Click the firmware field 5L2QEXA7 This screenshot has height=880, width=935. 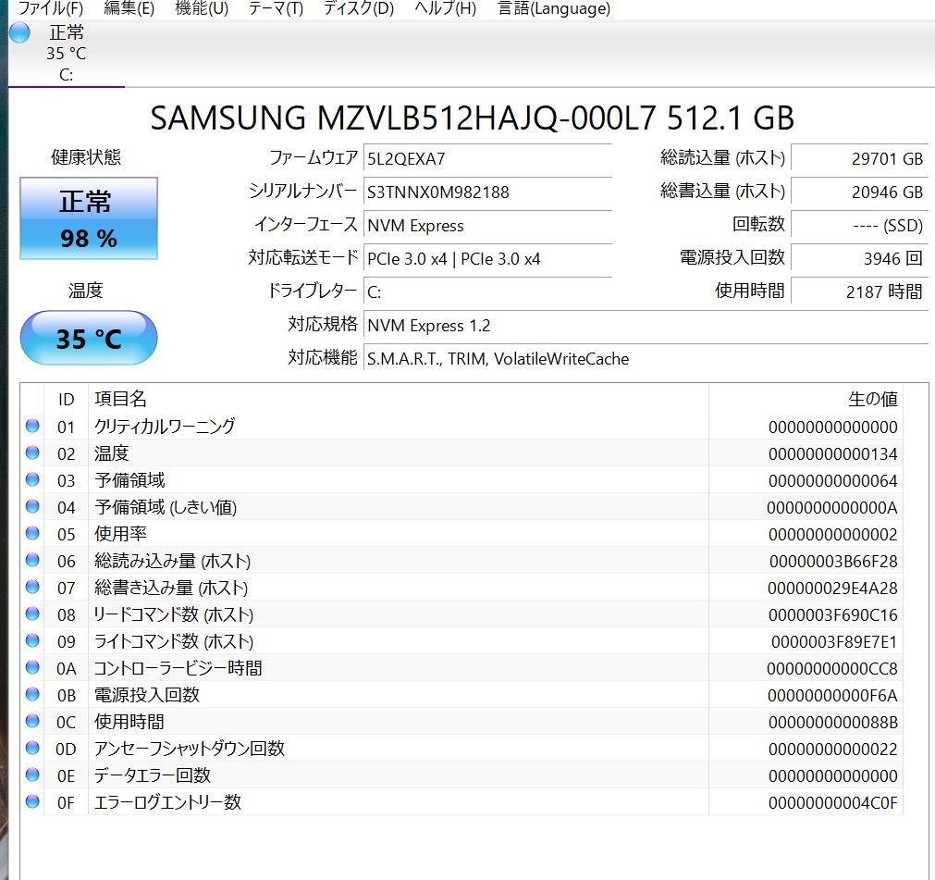pos(487,159)
